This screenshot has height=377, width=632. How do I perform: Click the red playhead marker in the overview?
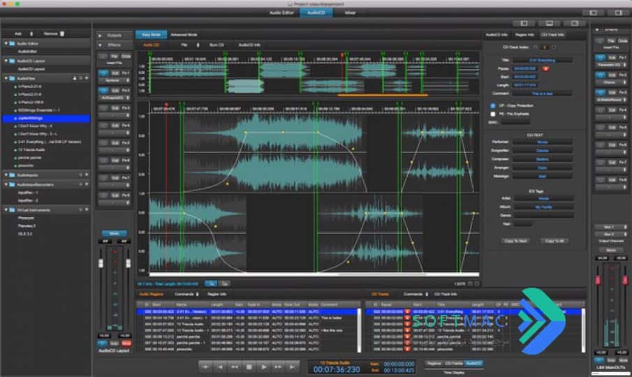(342, 54)
